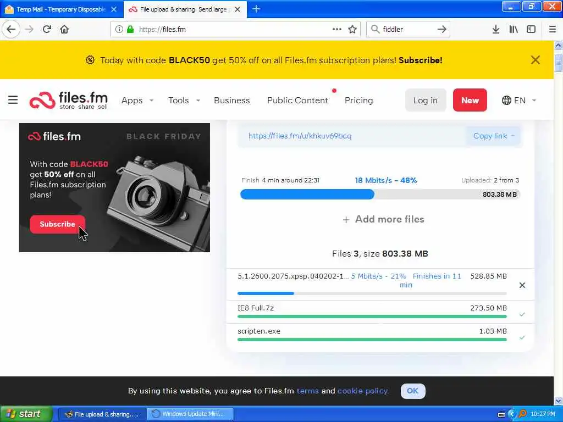Click the globe language icon
563x422 pixels.
506,100
